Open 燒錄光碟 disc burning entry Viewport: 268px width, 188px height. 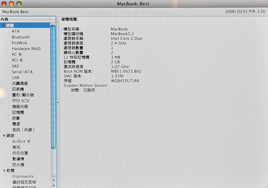point(20,107)
